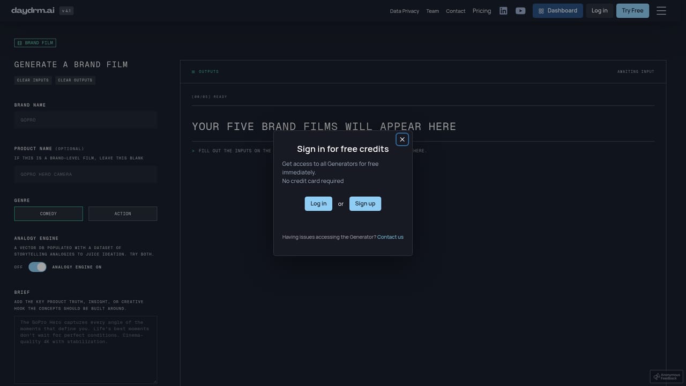Click the Try Free button
686x386 pixels.
(632, 11)
